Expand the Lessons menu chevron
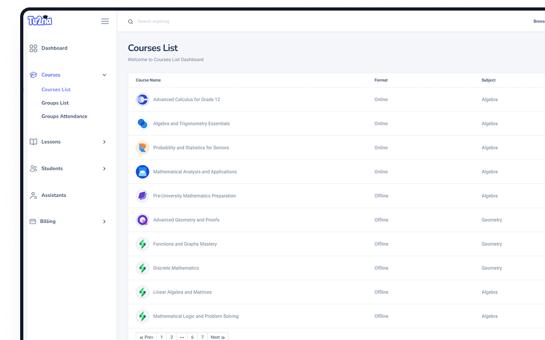The width and height of the screenshot is (545, 340). click(104, 142)
